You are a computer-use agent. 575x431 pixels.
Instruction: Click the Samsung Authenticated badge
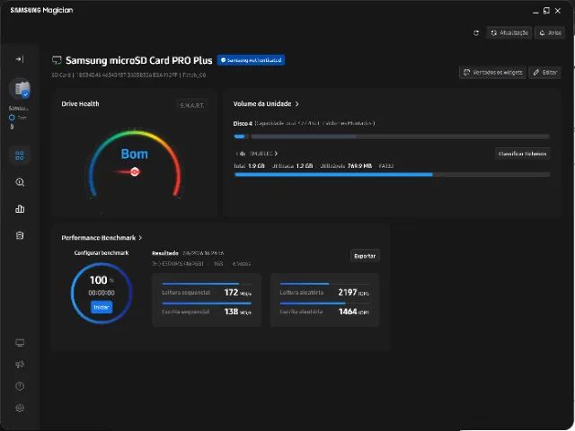coord(252,60)
